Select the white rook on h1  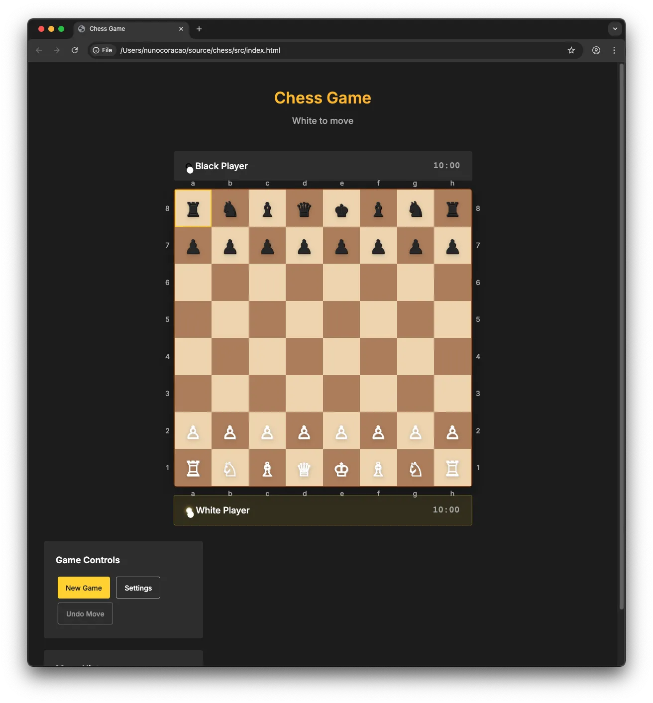point(452,468)
